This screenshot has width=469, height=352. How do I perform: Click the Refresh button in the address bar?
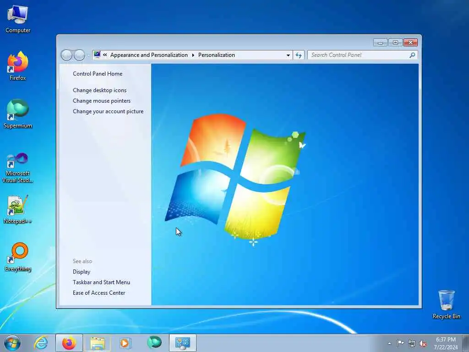pyautogui.click(x=299, y=55)
